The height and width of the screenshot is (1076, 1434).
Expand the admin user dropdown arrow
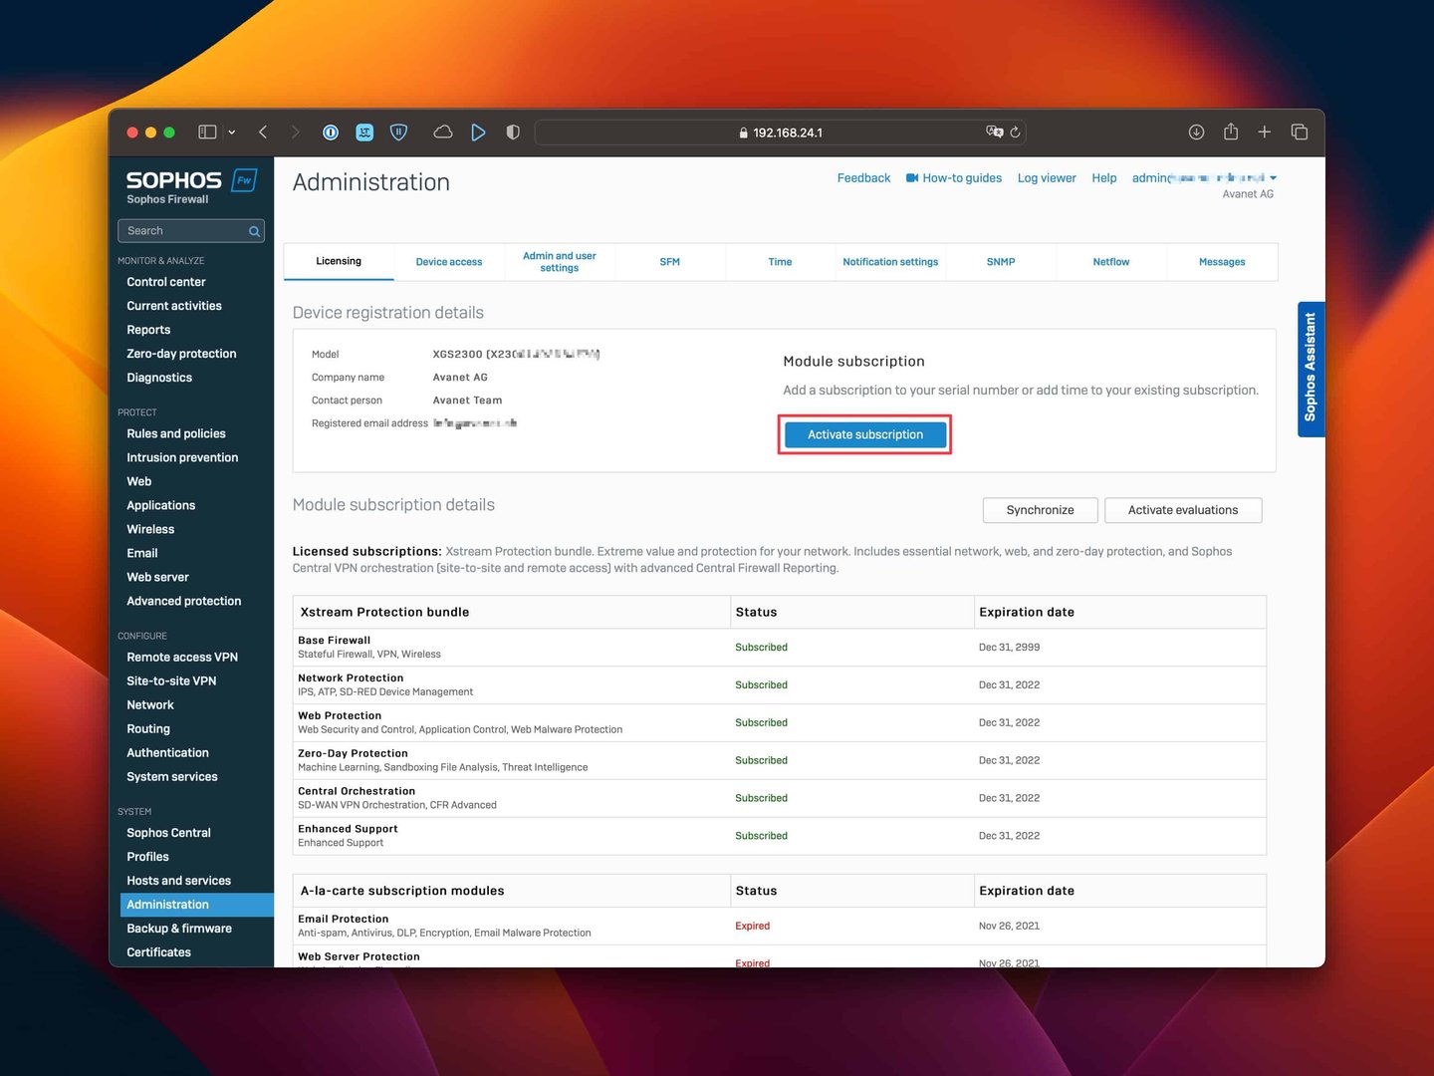click(1273, 178)
